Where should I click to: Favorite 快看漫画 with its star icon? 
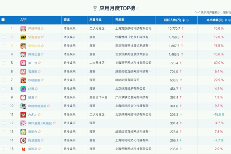[42, 37]
